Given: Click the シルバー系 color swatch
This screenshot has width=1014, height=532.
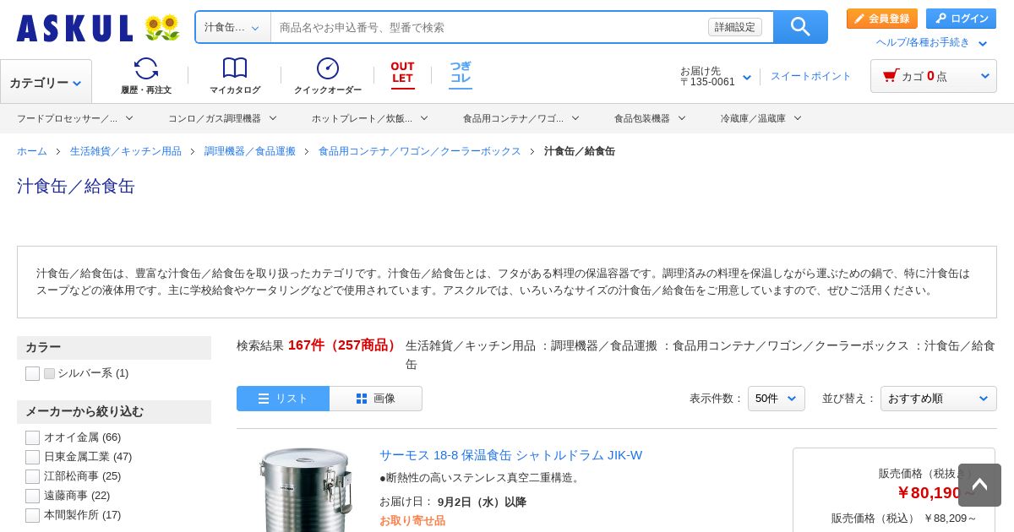Looking at the screenshot, I should pos(49,373).
